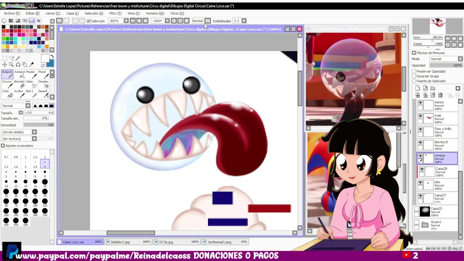Open the Archivo menu
The image size is (464, 261).
[x=11, y=13]
